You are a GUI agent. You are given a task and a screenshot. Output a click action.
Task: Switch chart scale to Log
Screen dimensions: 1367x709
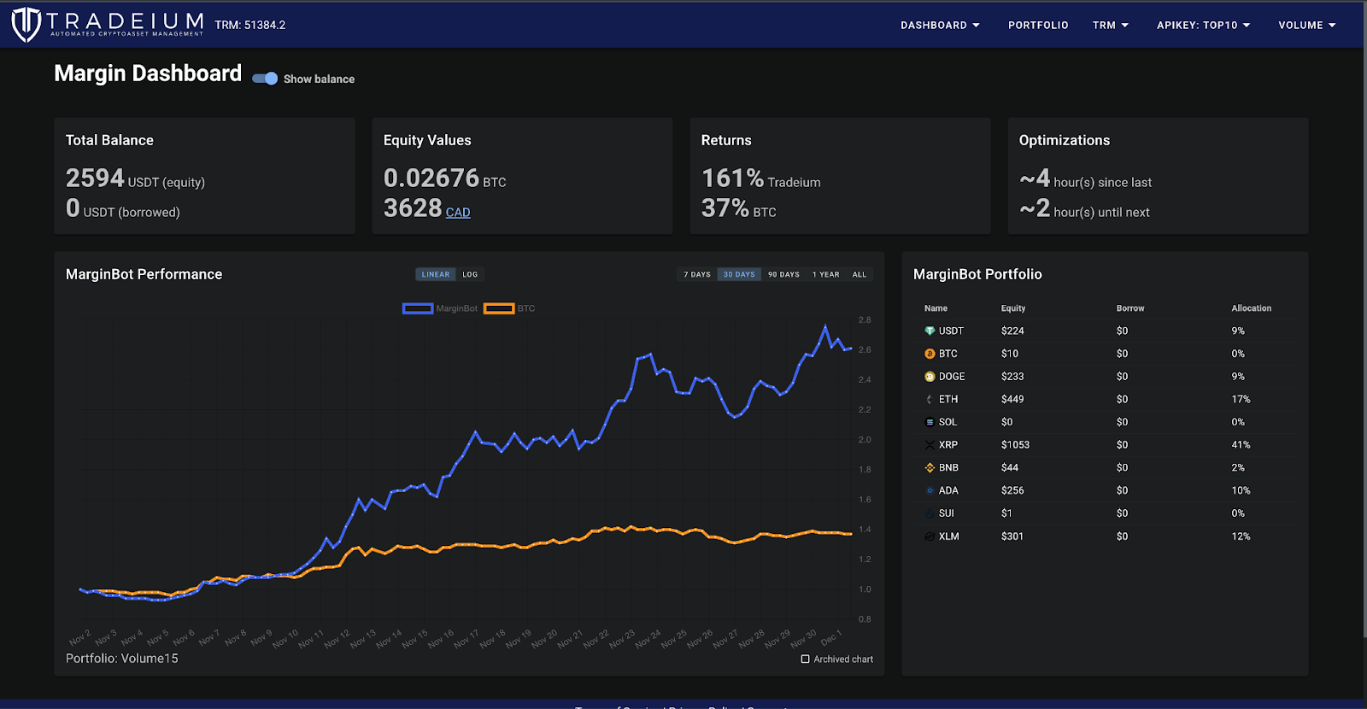pos(470,274)
